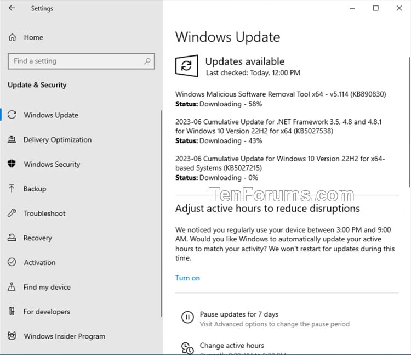Click the KB890830 Malicious Software Removal Tool entry
411x355 pixels.
coord(281,94)
